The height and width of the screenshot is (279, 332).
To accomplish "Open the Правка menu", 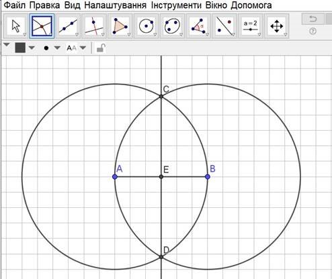I will pos(44,5).
